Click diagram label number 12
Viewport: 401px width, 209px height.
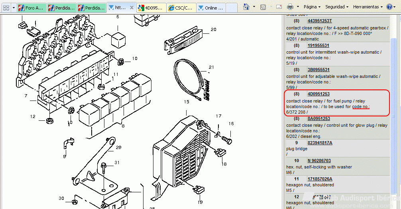pos(33,116)
